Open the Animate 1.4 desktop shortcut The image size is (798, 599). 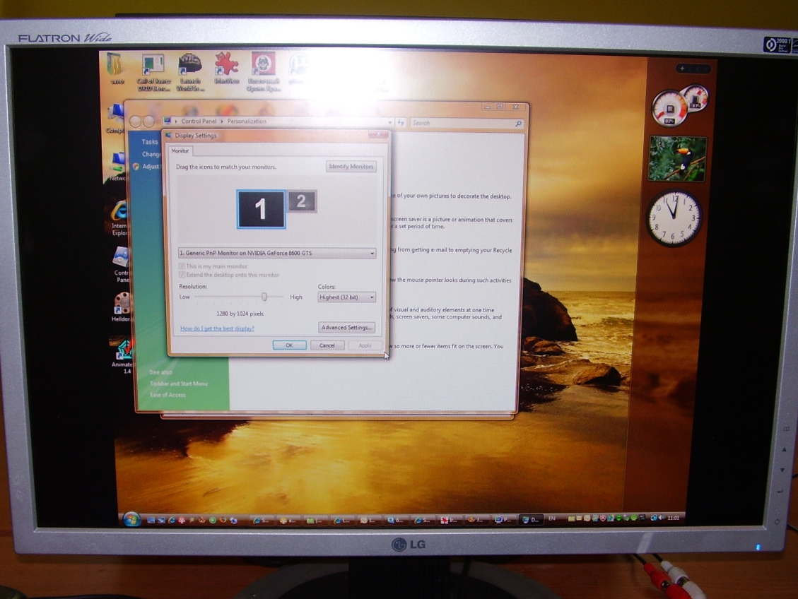[123, 356]
